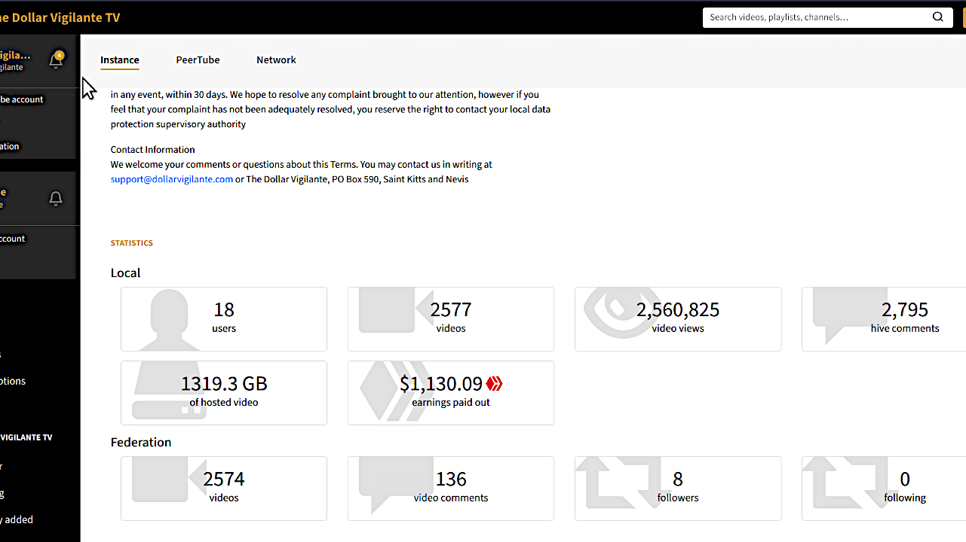The image size is (966, 542).
Task: Click the Hive logo beside earnings
Action: click(x=494, y=384)
